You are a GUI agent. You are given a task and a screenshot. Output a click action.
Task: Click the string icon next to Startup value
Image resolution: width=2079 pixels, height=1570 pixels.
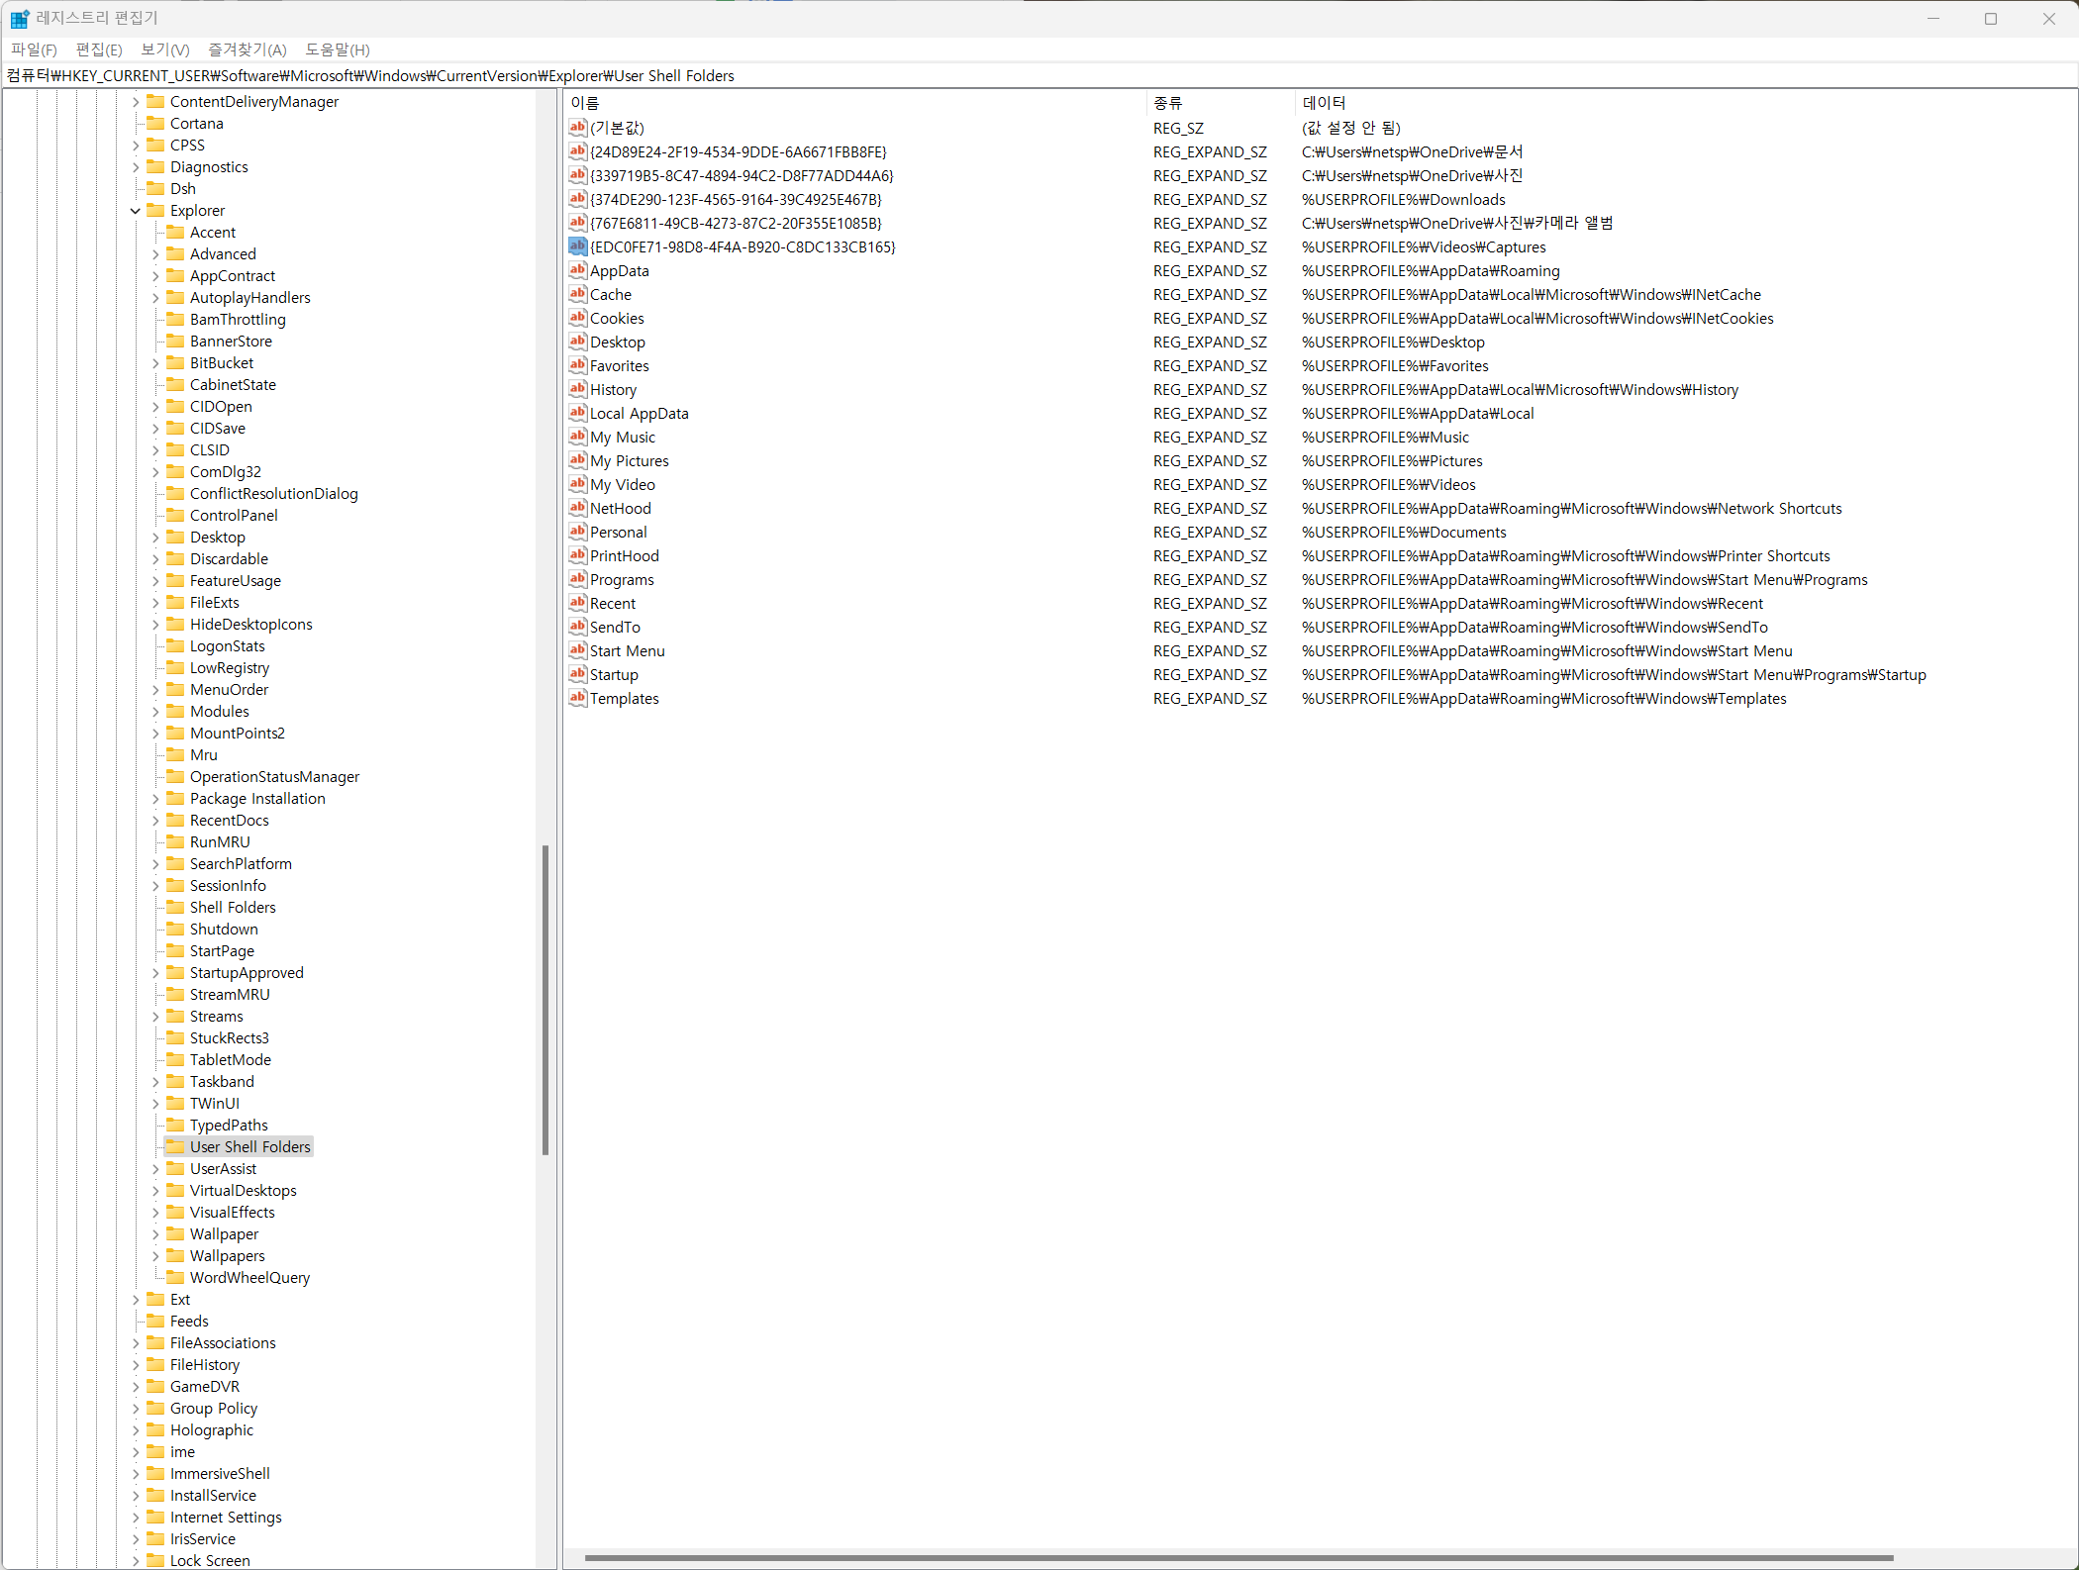coord(578,674)
